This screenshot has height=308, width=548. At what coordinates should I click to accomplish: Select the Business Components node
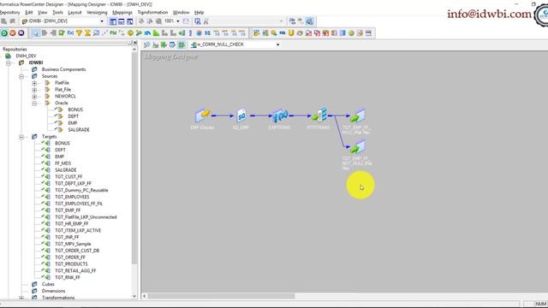pos(63,69)
